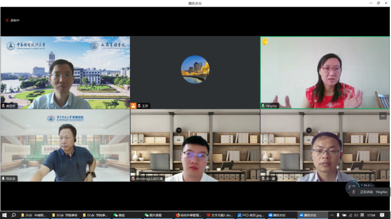Open the notification center icon

382,215
